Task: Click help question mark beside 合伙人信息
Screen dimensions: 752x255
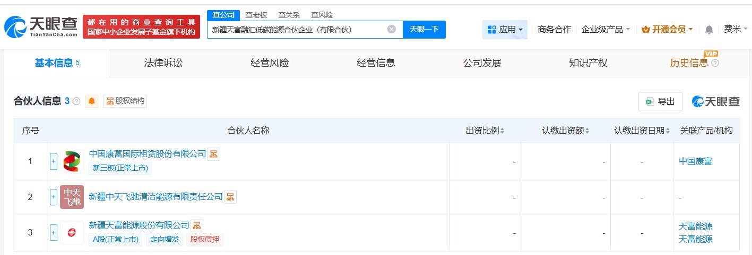Action: (76, 101)
